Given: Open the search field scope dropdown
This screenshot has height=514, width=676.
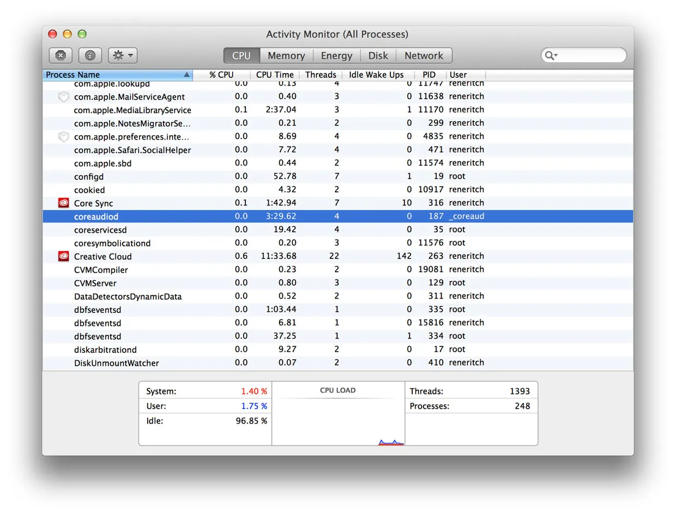Looking at the screenshot, I should [x=556, y=55].
